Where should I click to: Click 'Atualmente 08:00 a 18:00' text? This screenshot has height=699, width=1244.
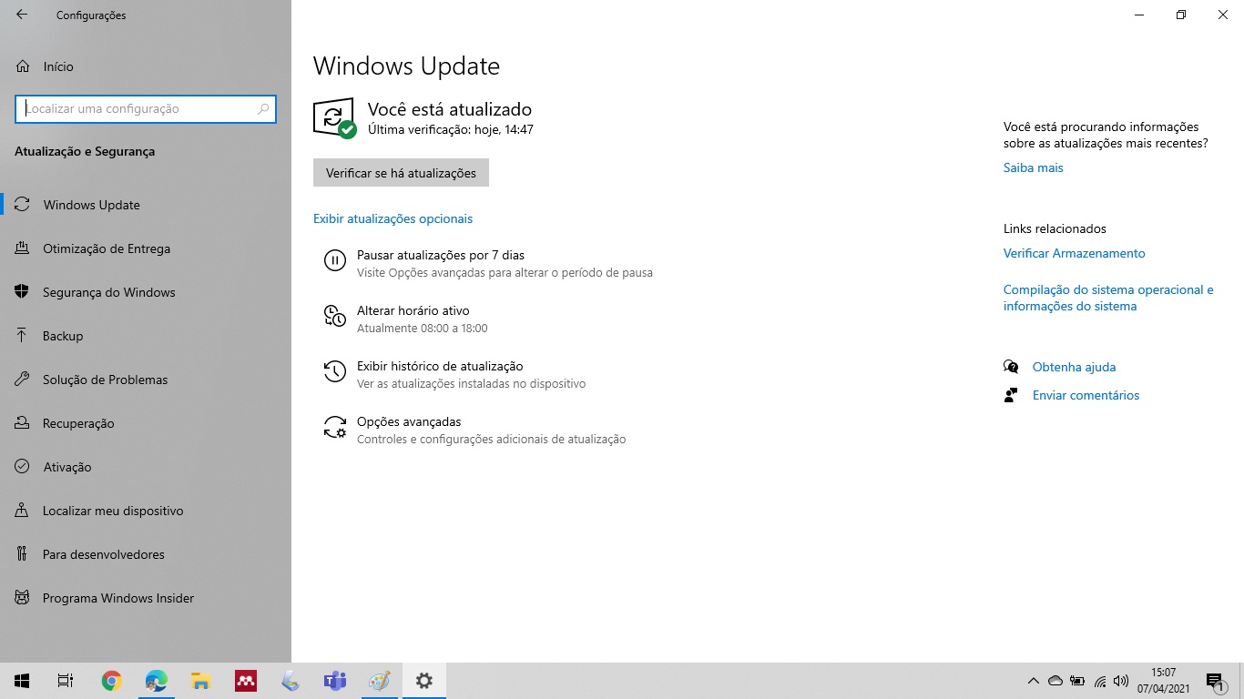pyautogui.click(x=423, y=328)
